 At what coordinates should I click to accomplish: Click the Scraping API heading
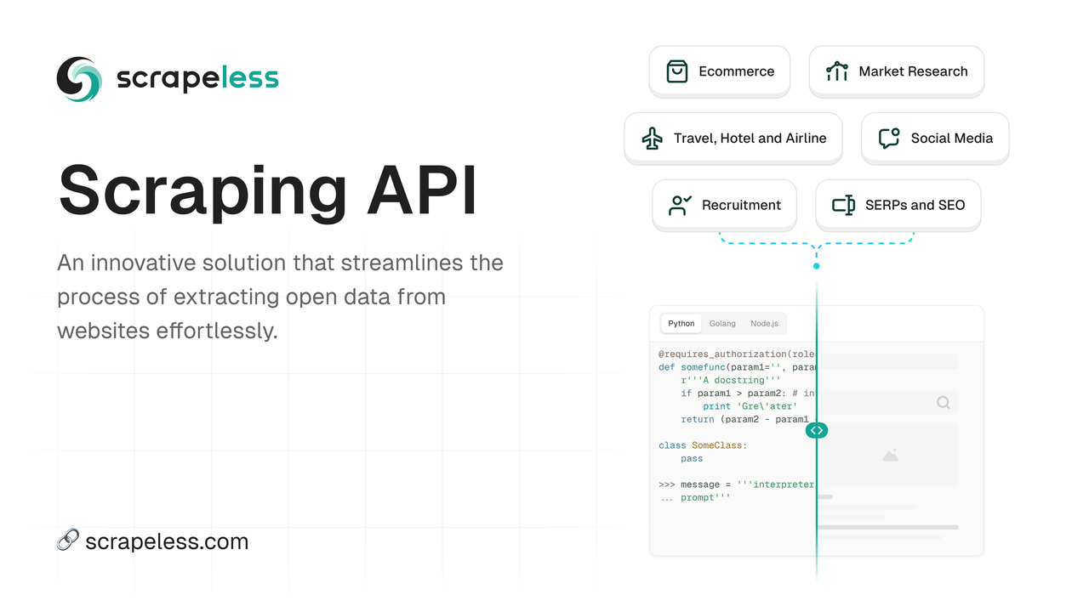point(268,192)
